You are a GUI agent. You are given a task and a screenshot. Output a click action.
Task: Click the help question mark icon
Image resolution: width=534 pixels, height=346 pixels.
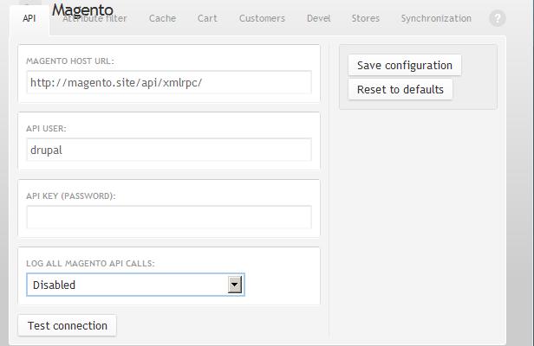[x=498, y=18]
